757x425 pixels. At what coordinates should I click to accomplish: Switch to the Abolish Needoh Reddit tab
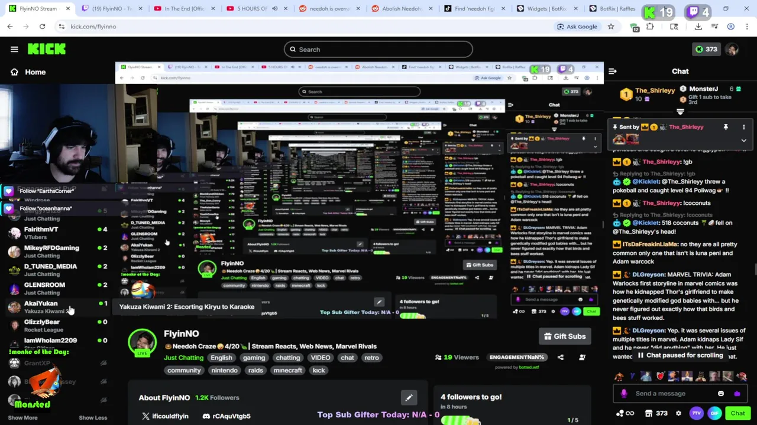(401, 9)
